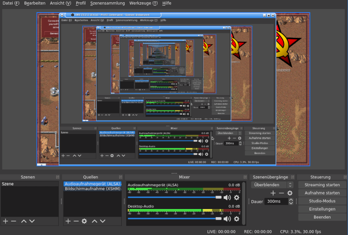Click Aufnahme starten button

pyautogui.click(x=322, y=193)
